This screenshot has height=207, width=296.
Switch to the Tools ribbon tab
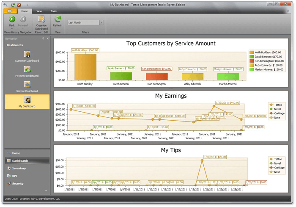point(53,11)
